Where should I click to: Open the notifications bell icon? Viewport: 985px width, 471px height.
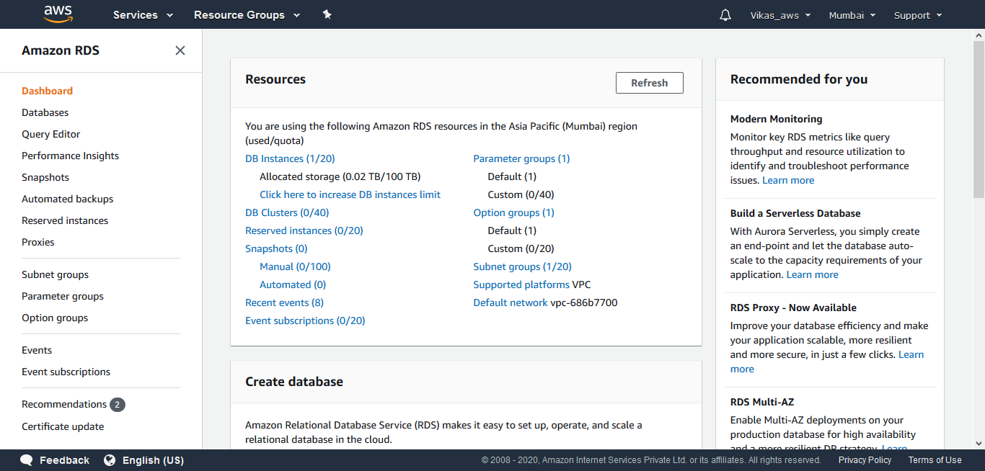point(725,15)
